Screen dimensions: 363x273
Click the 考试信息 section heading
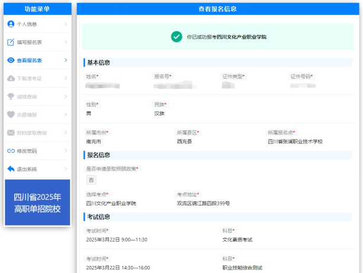(x=99, y=217)
